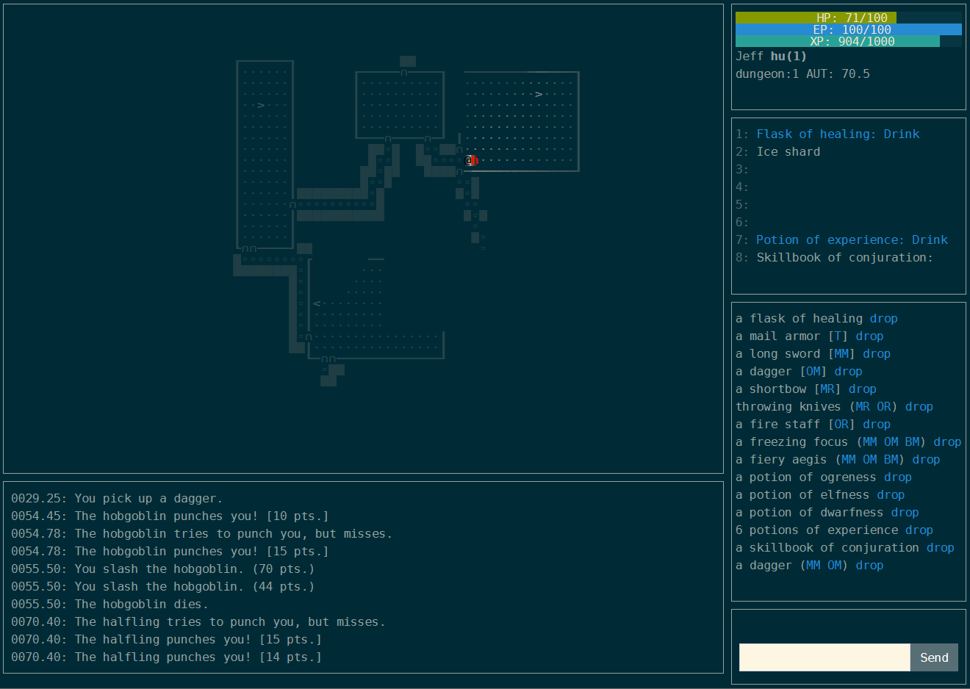
Task: Drop the shortbow
Action: 863,389
